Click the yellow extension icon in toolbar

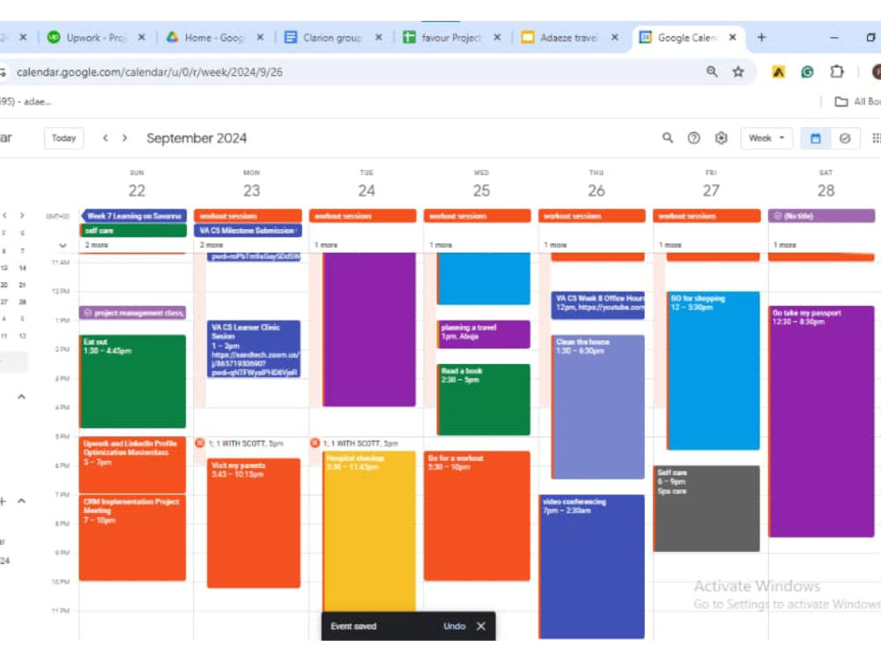778,72
